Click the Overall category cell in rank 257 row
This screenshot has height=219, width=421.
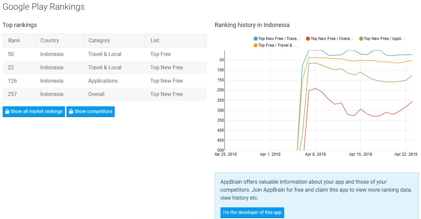coord(96,94)
